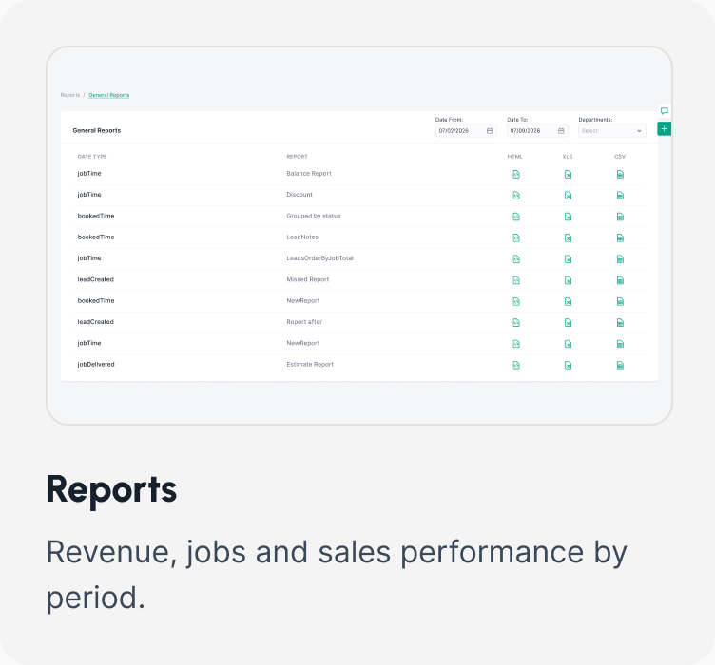Go to Reports breadcrumb link
715x665 pixels.
pyautogui.click(x=70, y=95)
